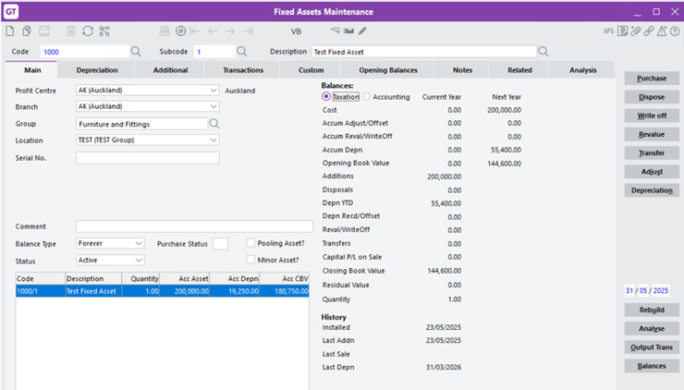This screenshot has width=684, height=390.
Task: Click the Write off button
Action: 652,116
